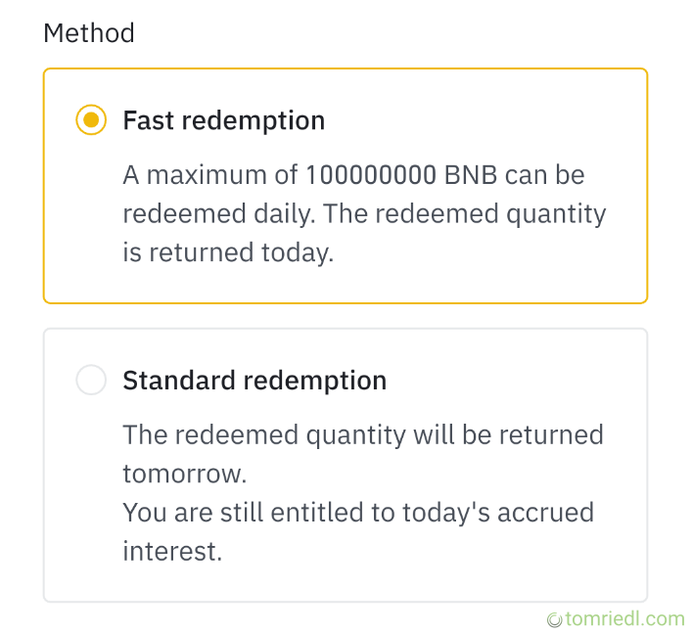Screen dimensions: 692x634
Task: Open the tomriedl.com watermark link
Action: tap(624, 618)
